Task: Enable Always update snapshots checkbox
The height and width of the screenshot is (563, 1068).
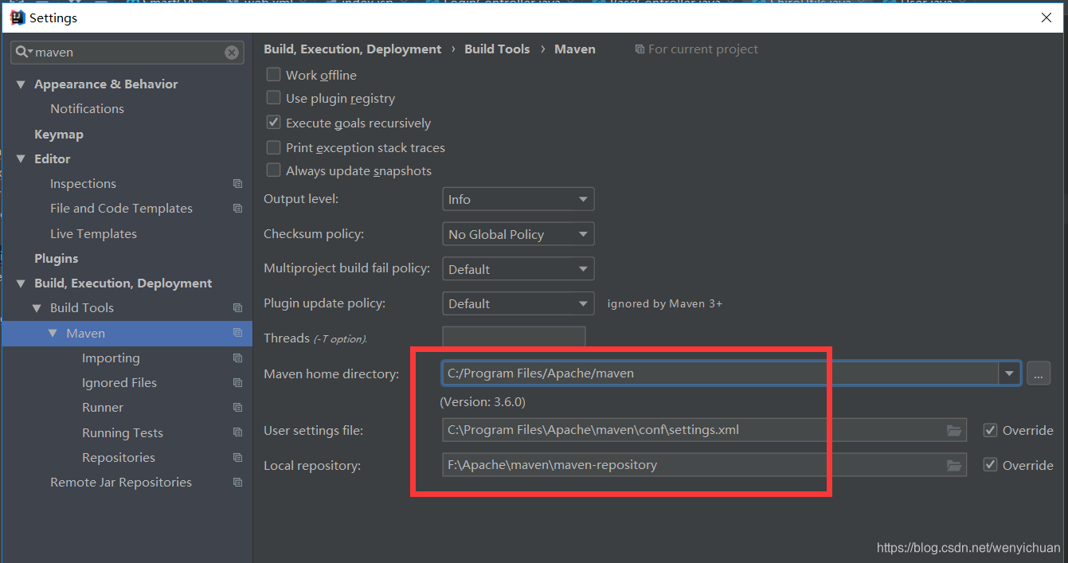Action: coord(273,170)
